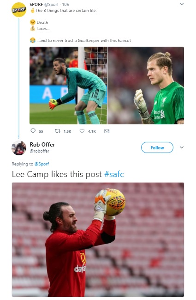The image size is (196, 300).
Task: Follow Rob Offer
Action: point(157,147)
